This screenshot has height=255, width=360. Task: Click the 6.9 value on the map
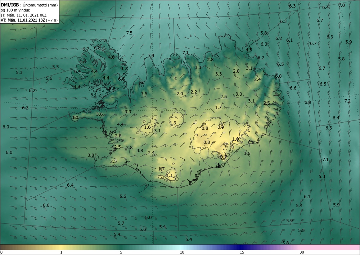coord(308,102)
